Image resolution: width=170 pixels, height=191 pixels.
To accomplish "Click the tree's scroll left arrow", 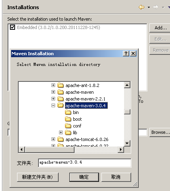I will [21, 150].
